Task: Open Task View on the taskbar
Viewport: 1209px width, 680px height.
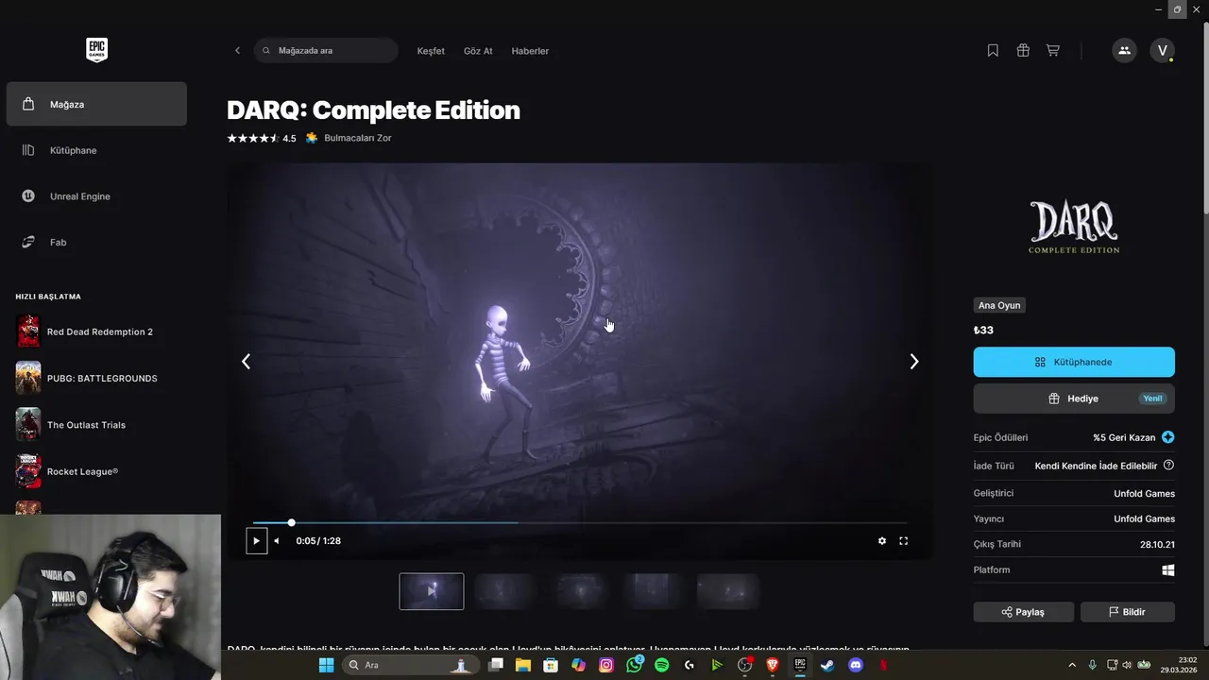Action: (x=496, y=665)
